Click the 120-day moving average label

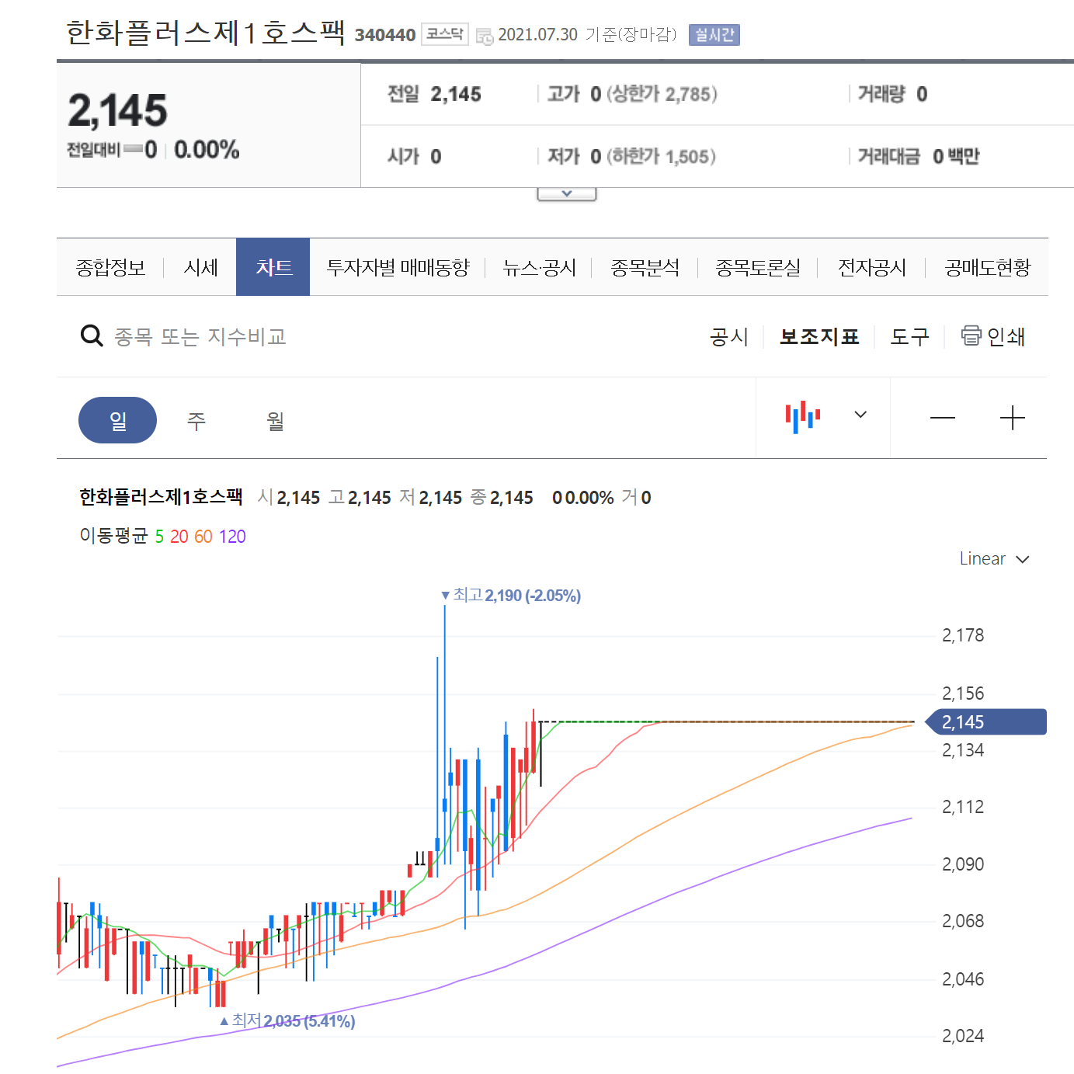pyautogui.click(x=232, y=537)
